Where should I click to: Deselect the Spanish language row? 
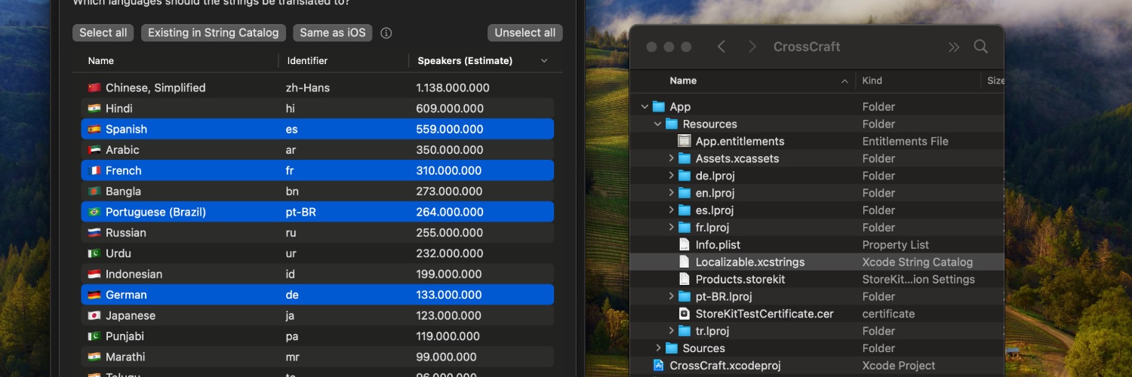(318, 129)
